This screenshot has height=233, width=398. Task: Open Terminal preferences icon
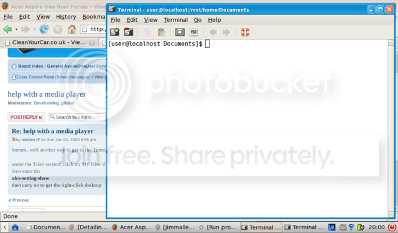(193, 32)
